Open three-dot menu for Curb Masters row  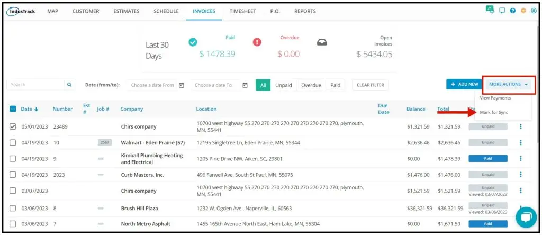(521, 175)
